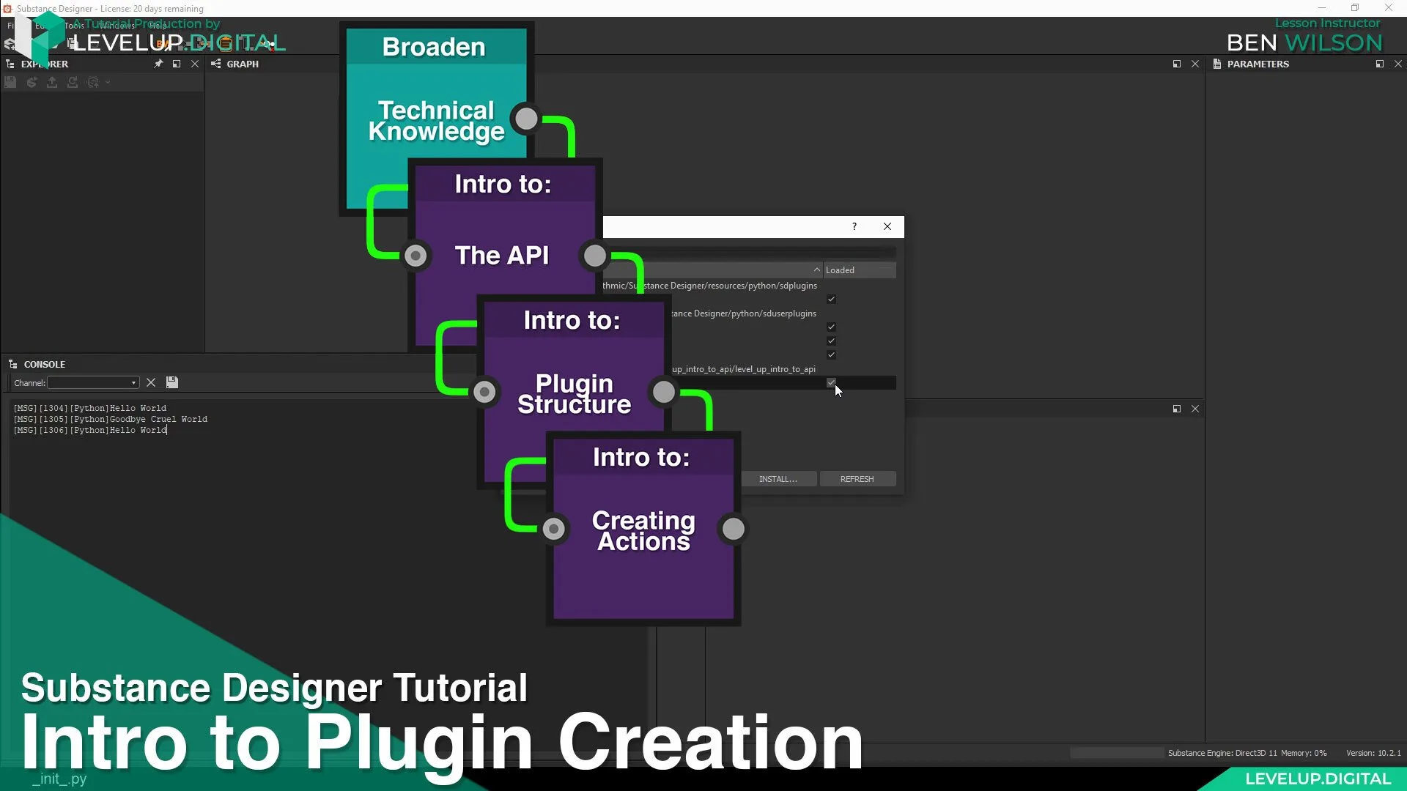The image size is (1407, 791).
Task: Click the clear Console icon
Action: click(x=151, y=382)
